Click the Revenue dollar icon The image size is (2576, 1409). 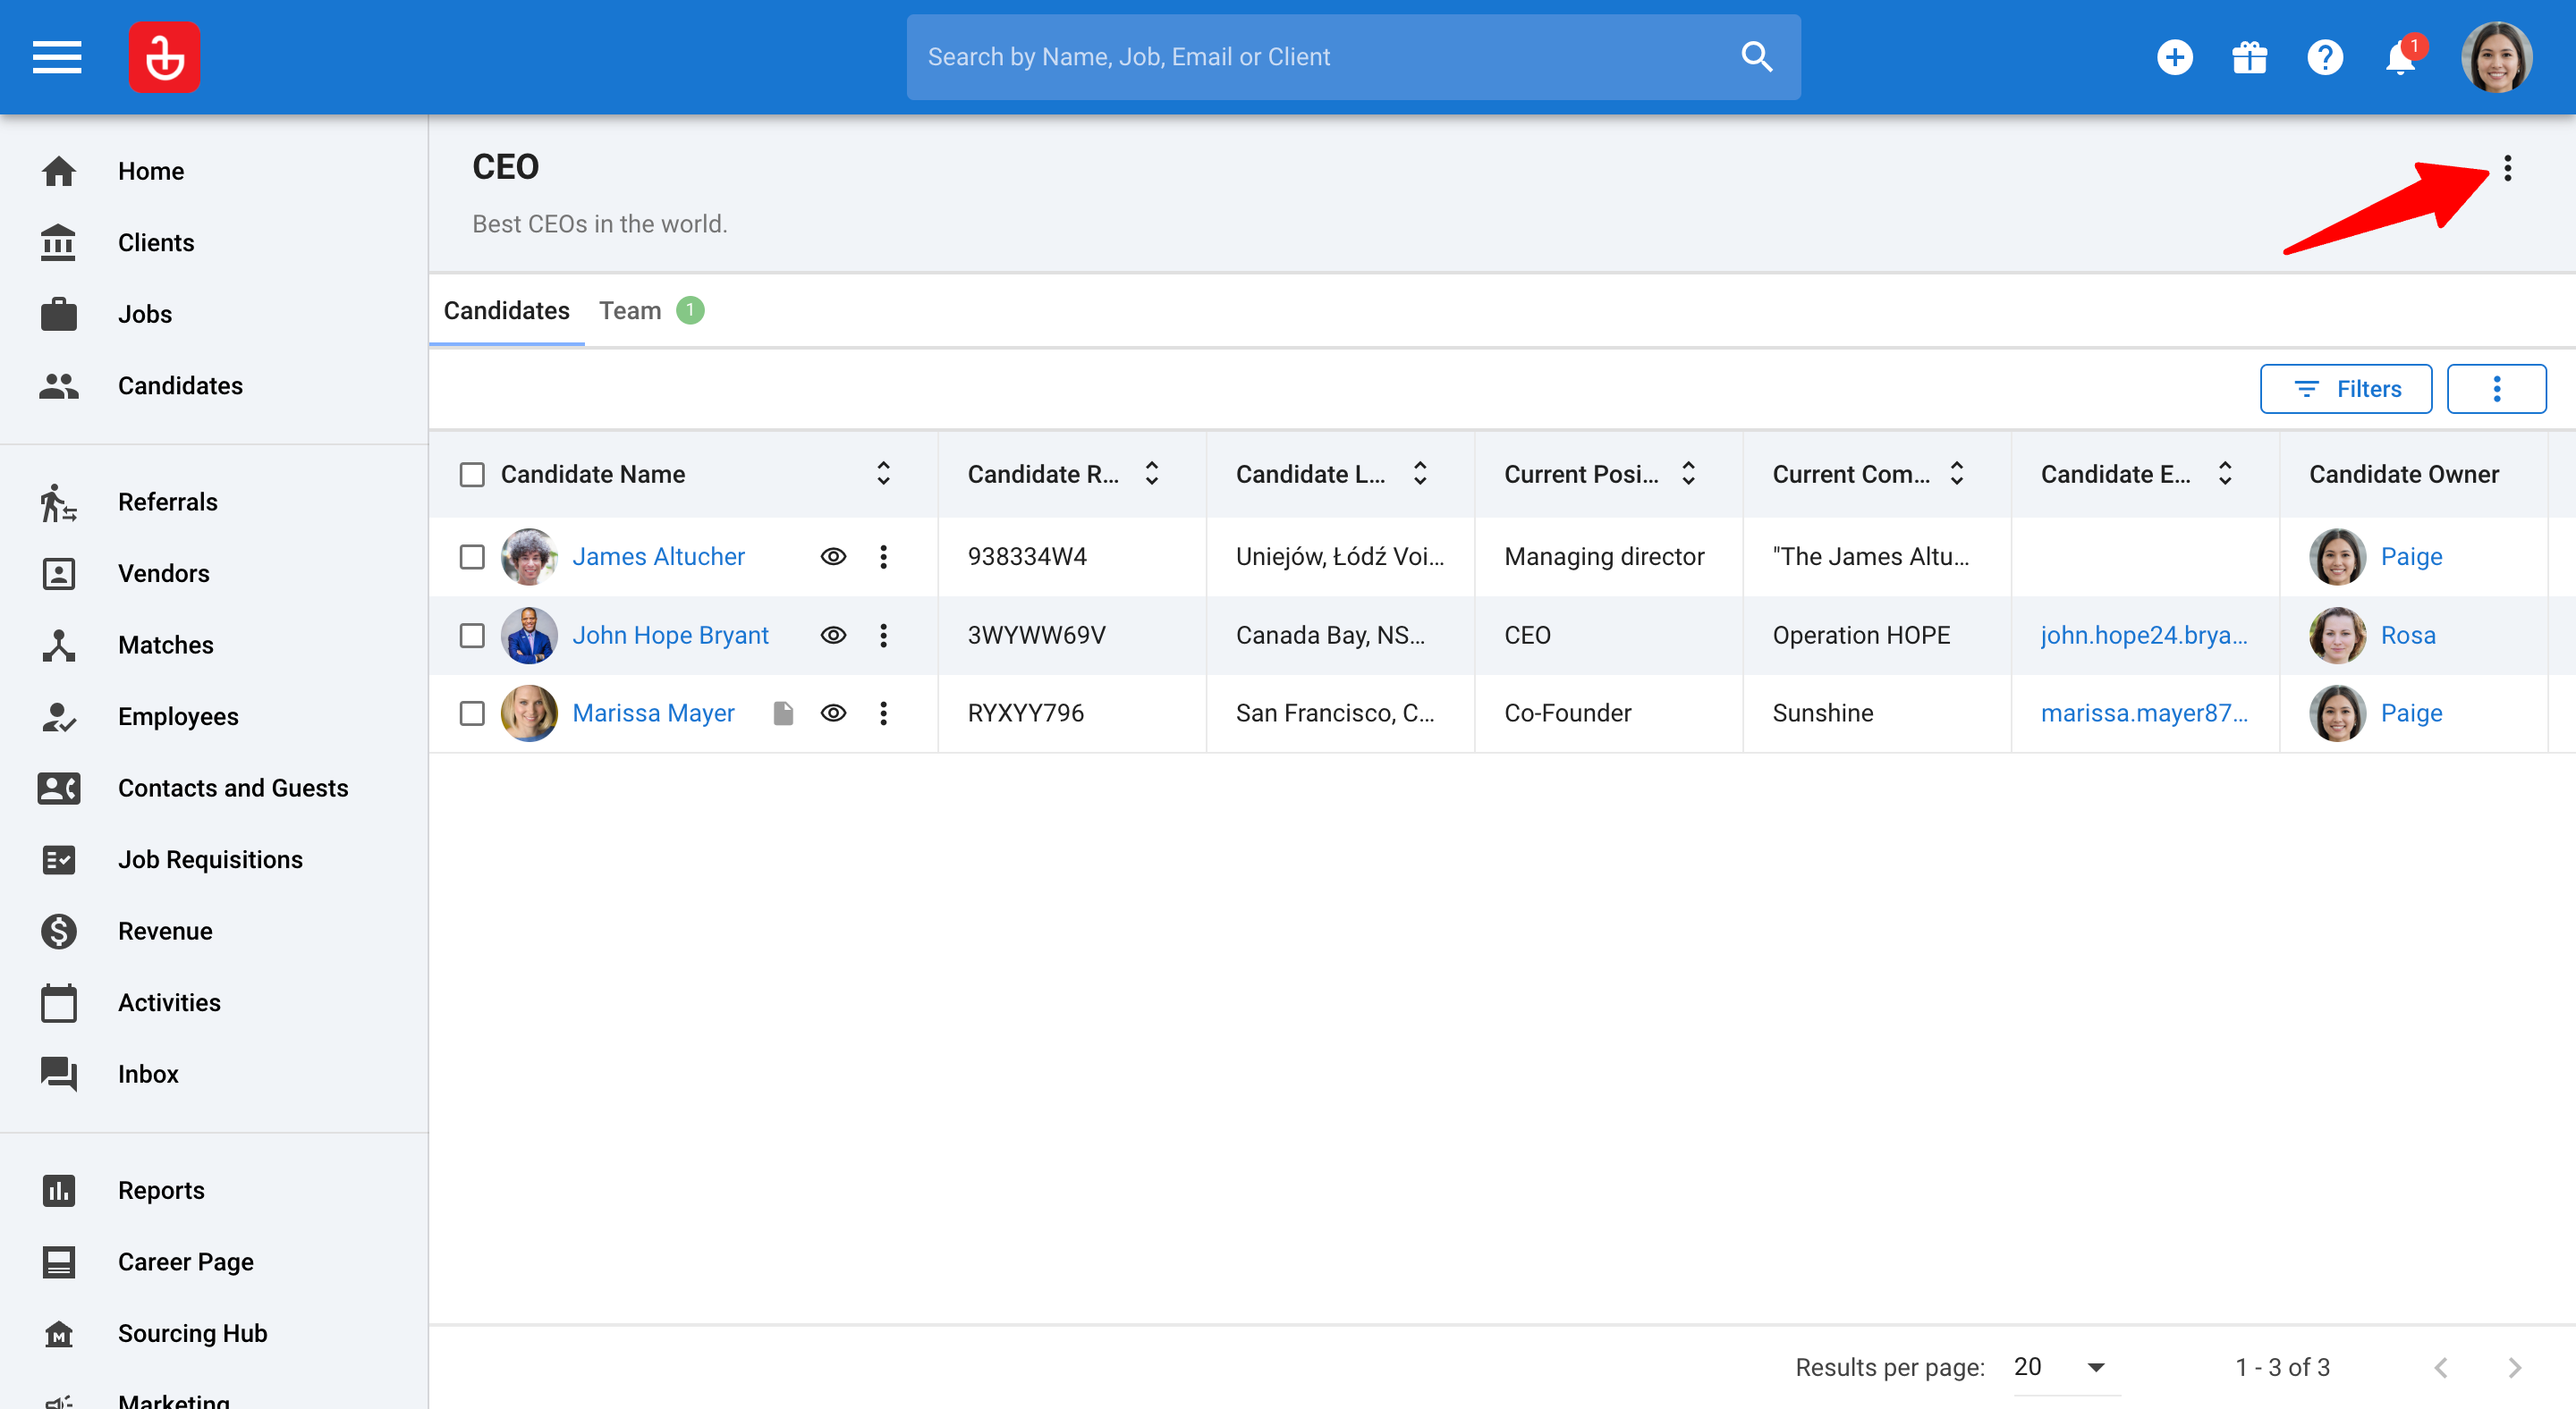pos(59,932)
